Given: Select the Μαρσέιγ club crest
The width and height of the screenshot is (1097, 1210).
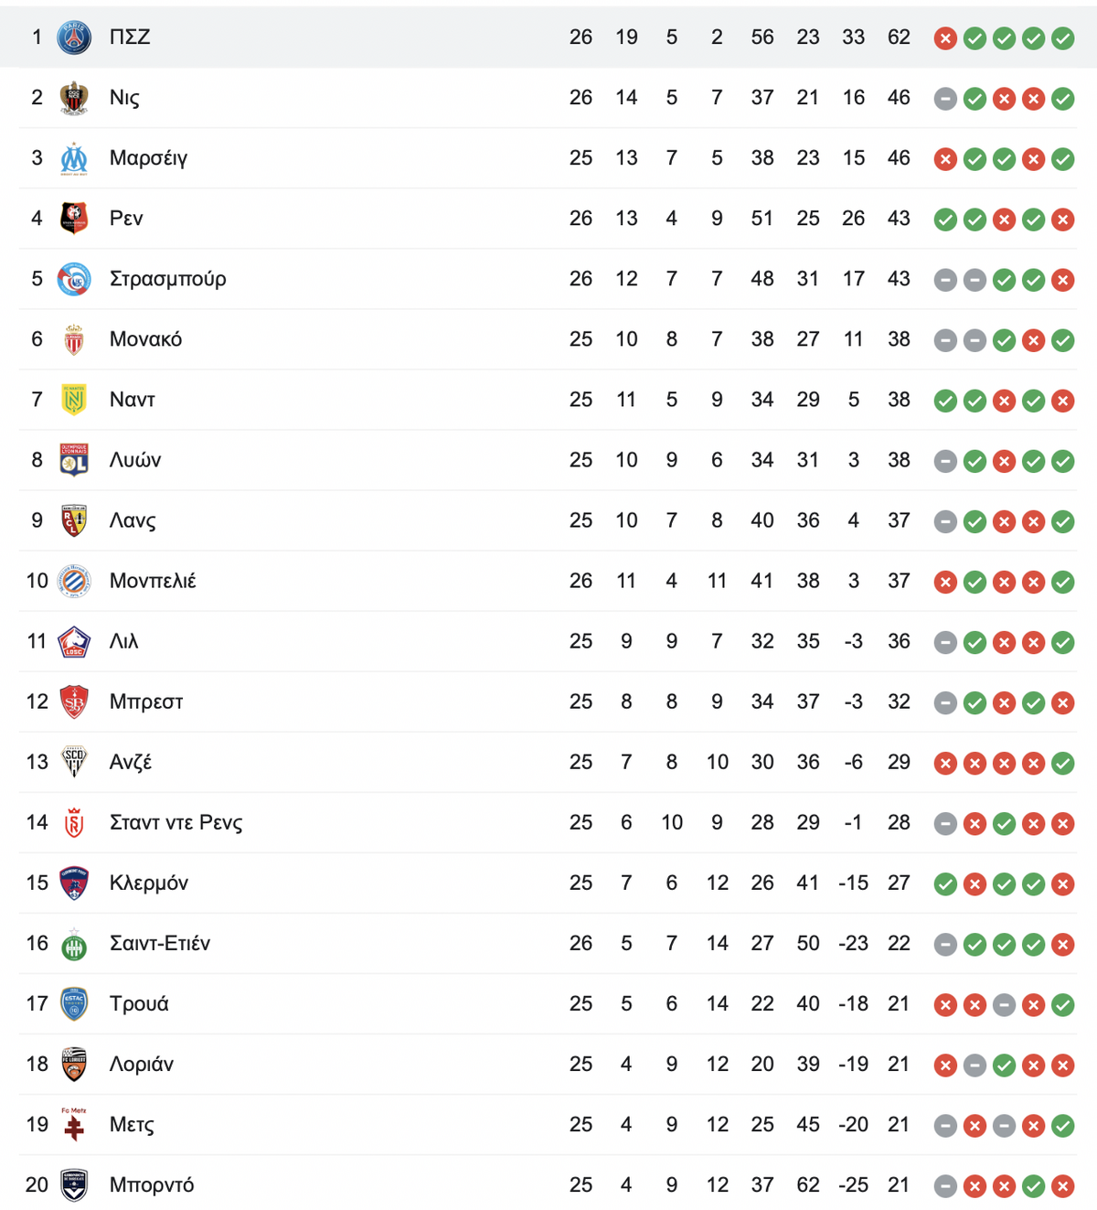Looking at the screenshot, I should [74, 158].
